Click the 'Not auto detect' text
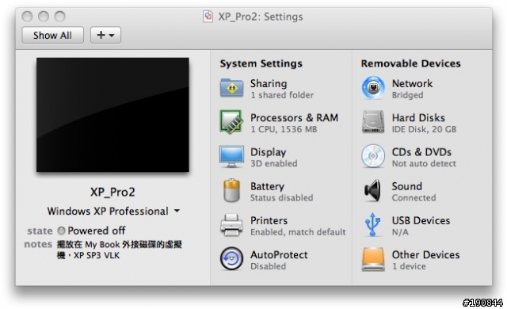Image resolution: width=507 pixels, height=309 pixels. click(x=424, y=163)
